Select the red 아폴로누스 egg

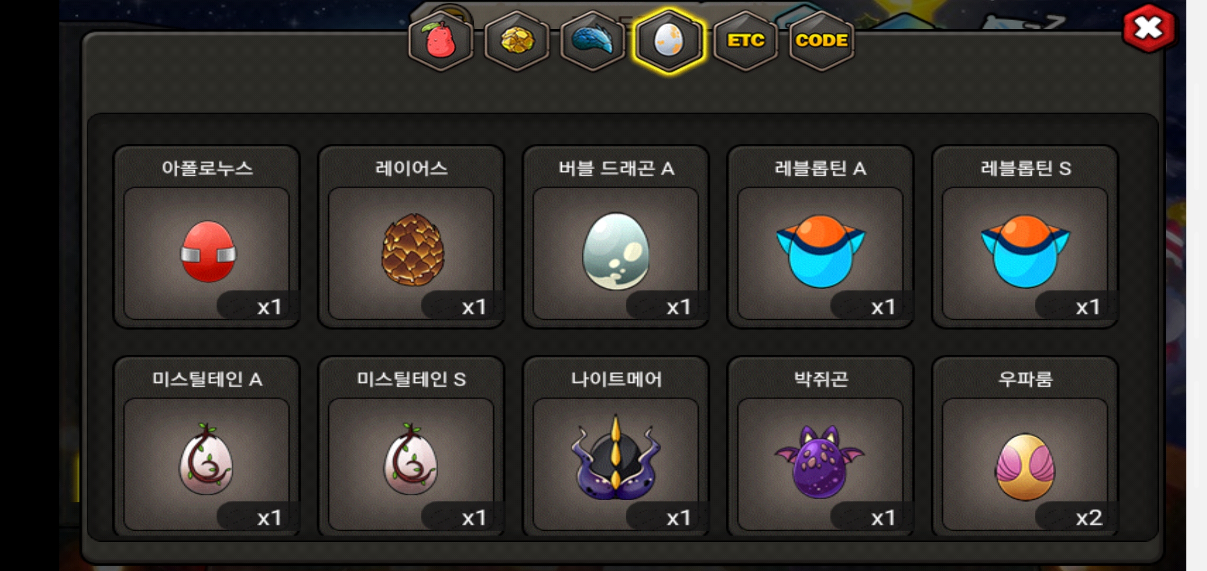pos(208,252)
